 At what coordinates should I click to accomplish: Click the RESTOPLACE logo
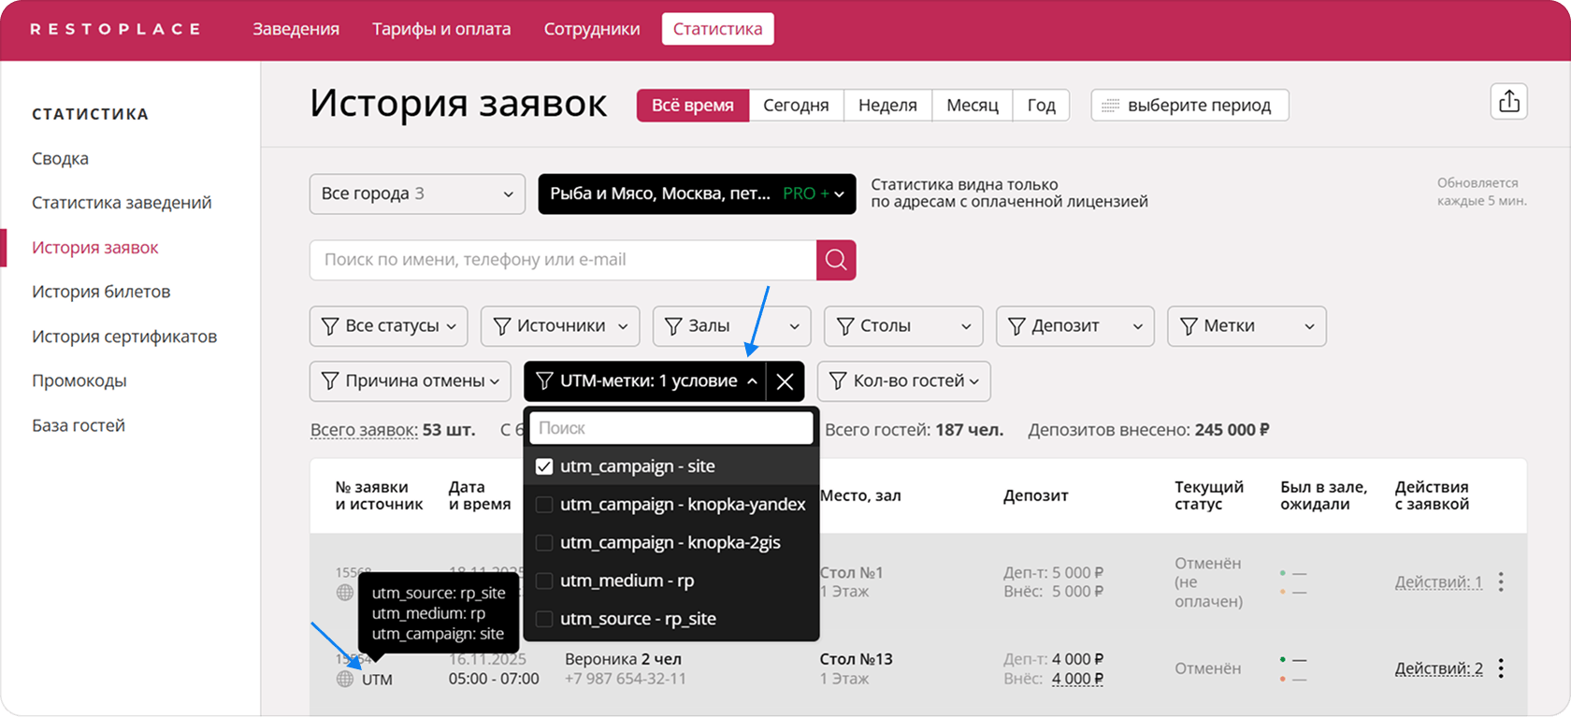coord(115,29)
